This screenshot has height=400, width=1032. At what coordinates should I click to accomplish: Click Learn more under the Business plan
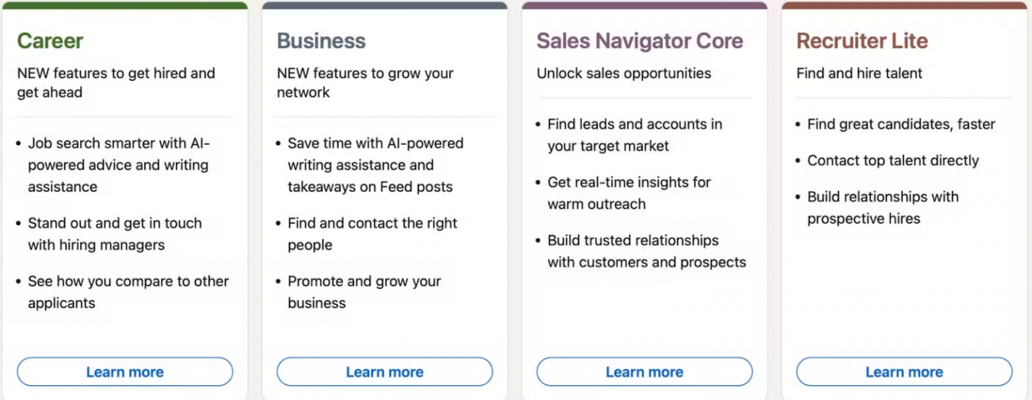coord(384,371)
